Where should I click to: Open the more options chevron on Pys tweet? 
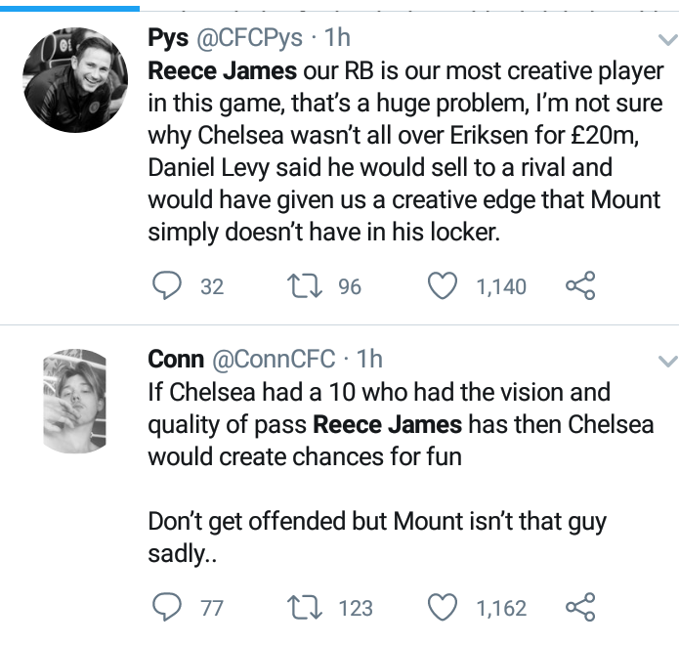tap(667, 40)
